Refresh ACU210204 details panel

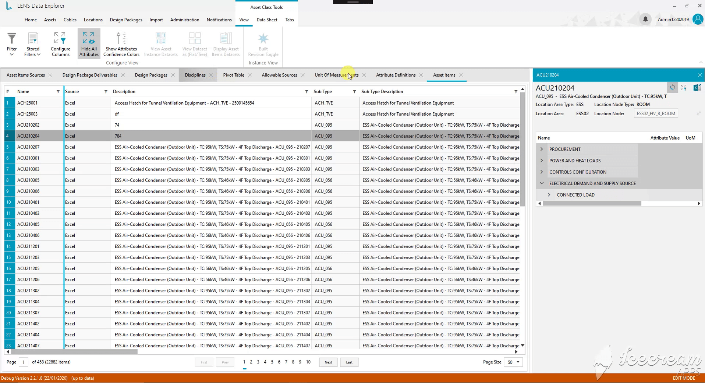672,88
